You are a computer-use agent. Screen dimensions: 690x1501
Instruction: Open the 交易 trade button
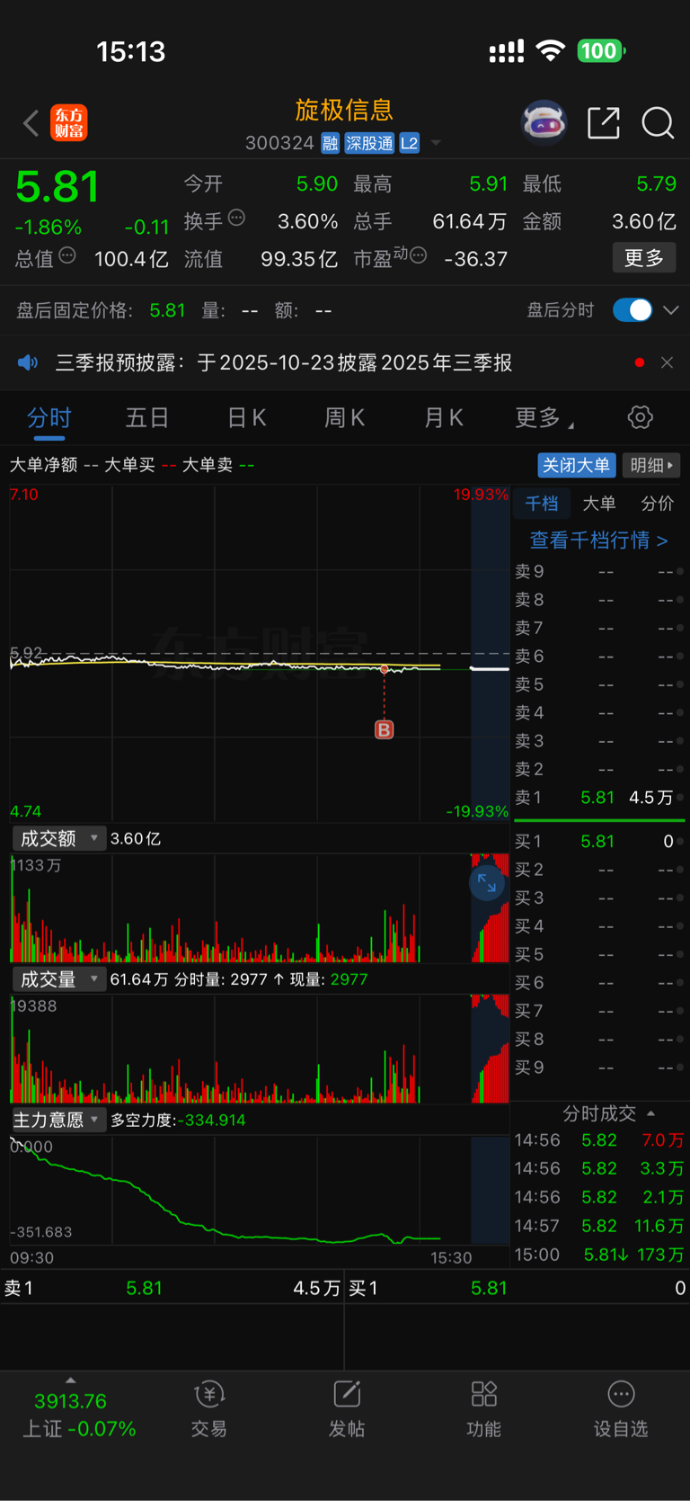click(209, 1408)
